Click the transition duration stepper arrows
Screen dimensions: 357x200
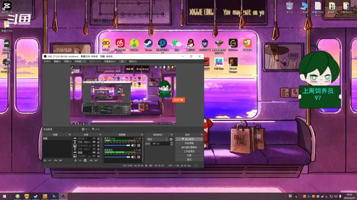[x=171, y=144]
